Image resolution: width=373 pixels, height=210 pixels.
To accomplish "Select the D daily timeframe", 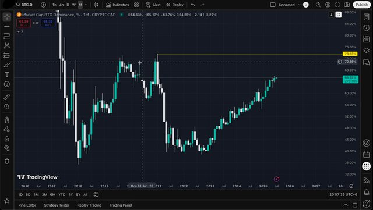I will (x=68, y=5).
